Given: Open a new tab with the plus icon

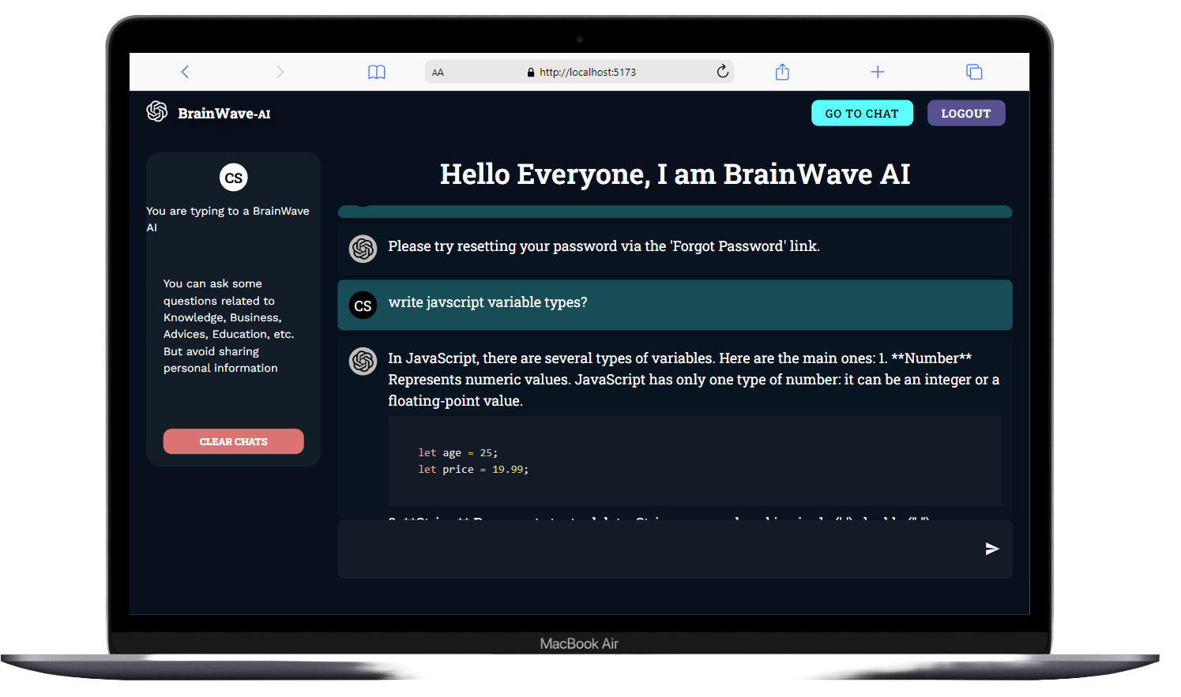Looking at the screenshot, I should (878, 71).
